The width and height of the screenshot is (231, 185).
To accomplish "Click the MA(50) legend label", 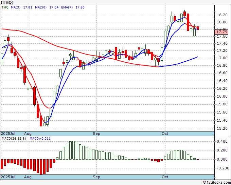I will pos(41,7).
